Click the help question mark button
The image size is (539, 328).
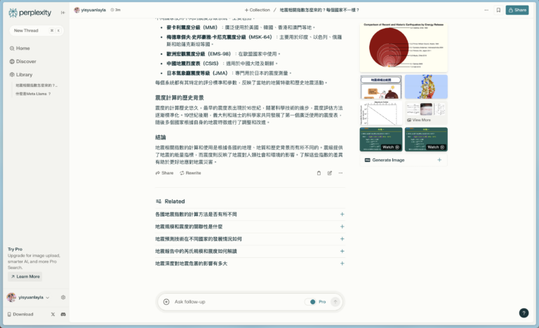coord(524,313)
